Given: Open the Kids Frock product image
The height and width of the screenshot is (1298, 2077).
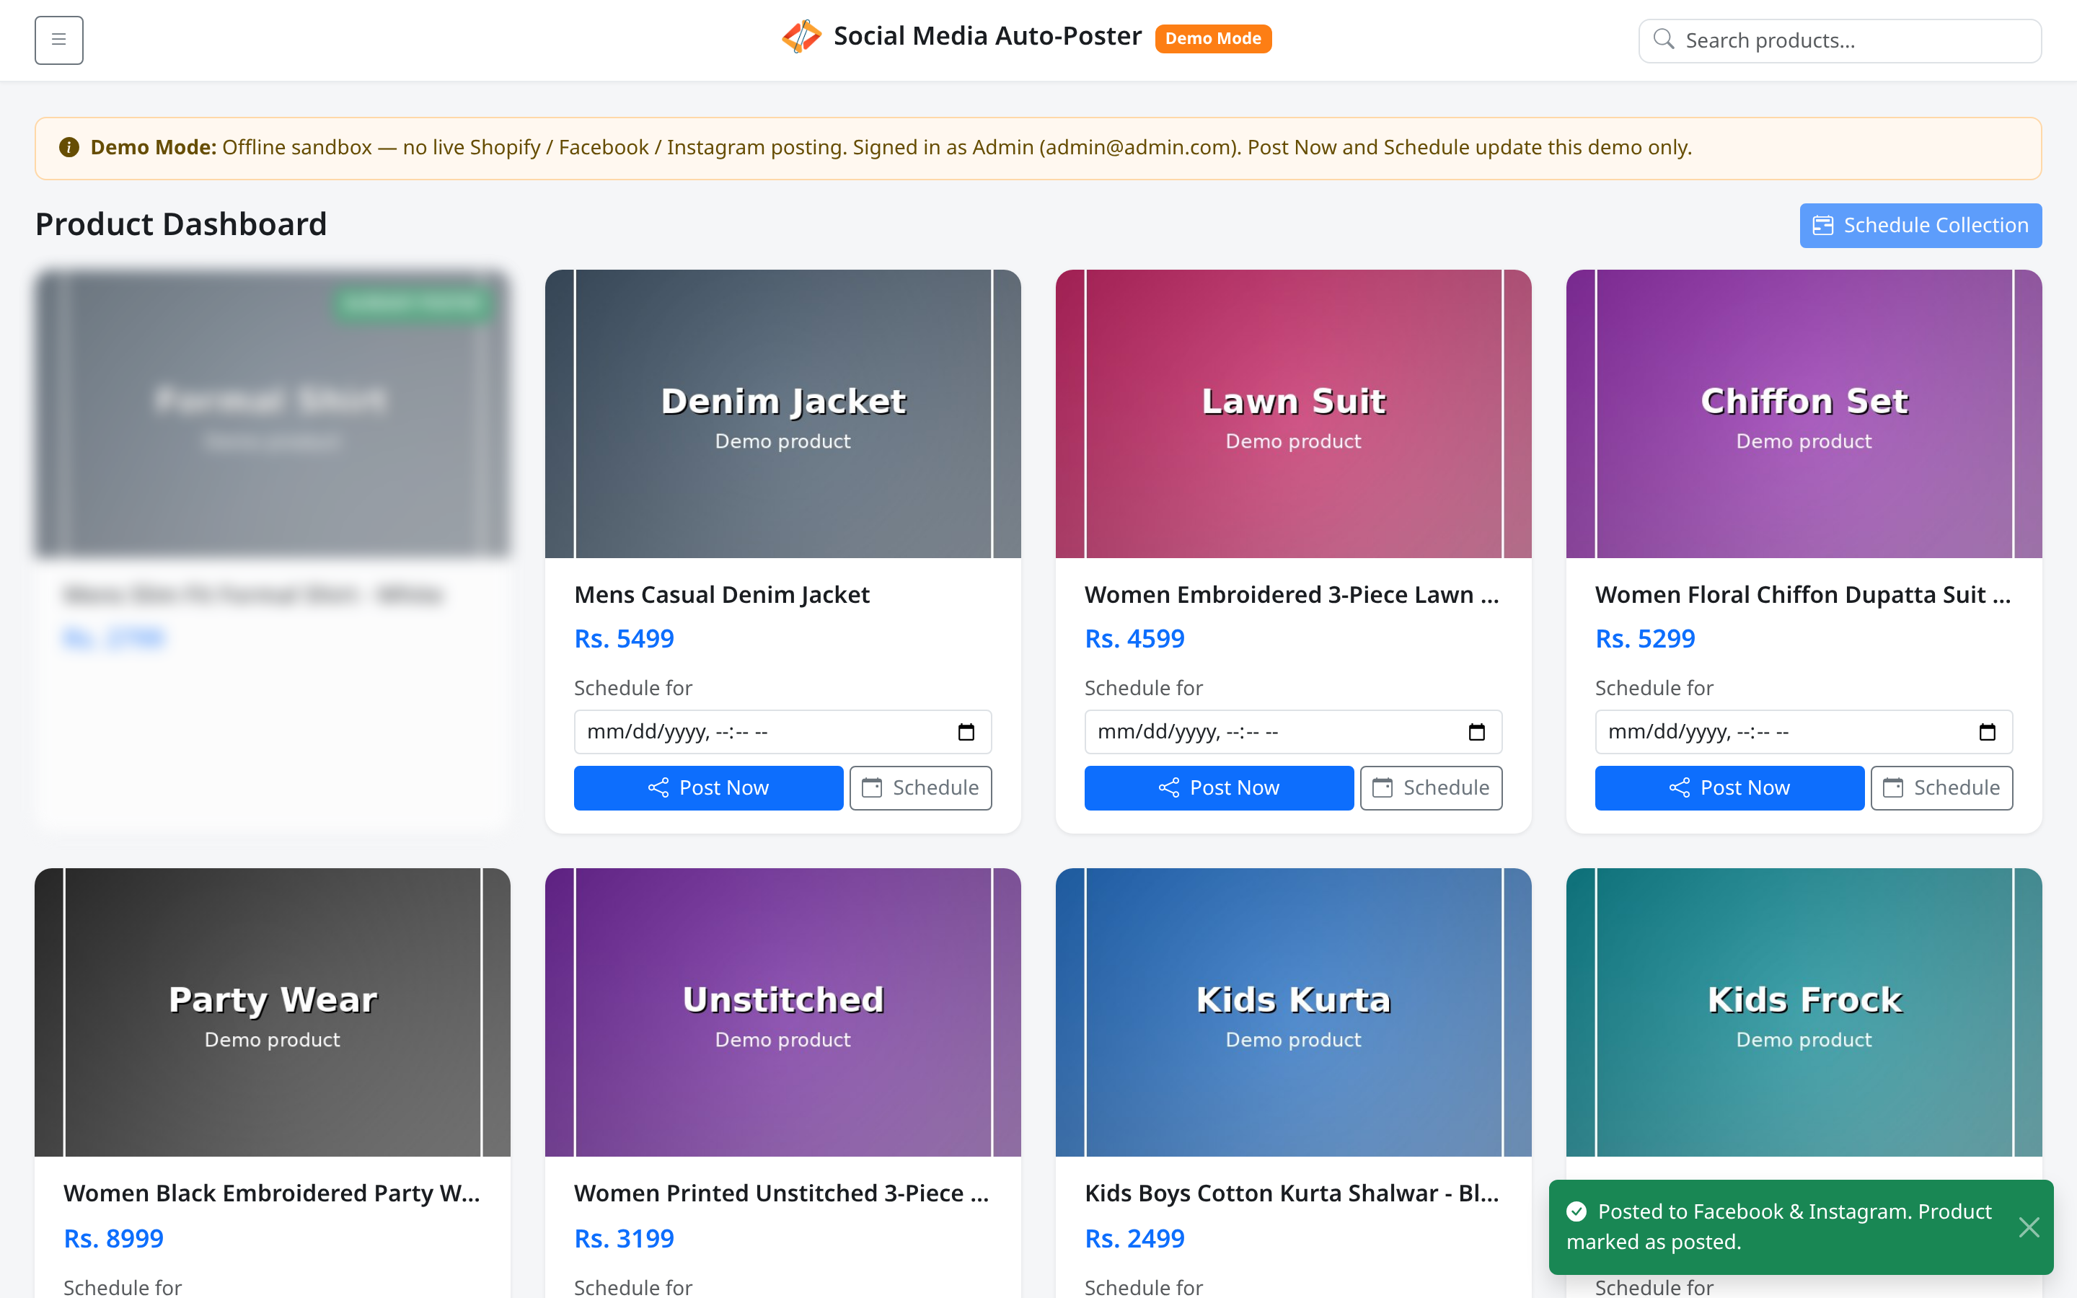Looking at the screenshot, I should [x=1804, y=1012].
